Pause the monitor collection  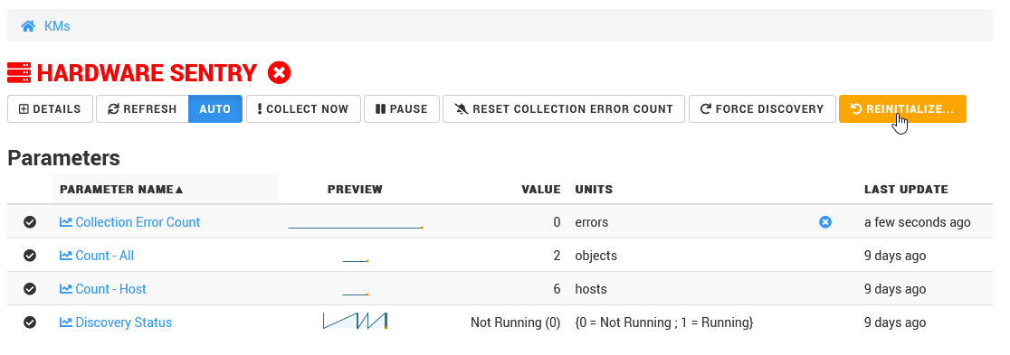(401, 108)
